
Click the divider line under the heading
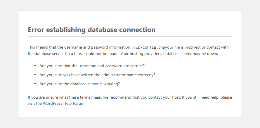130,37
